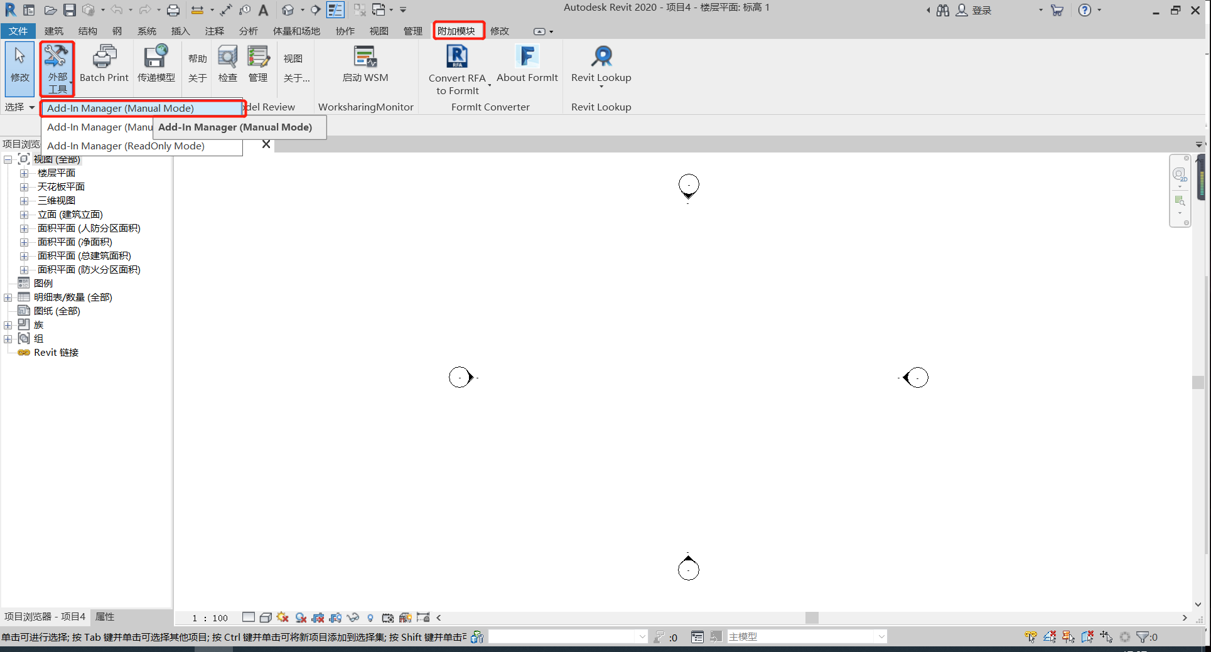Expand the 三维视图 tree node
The width and height of the screenshot is (1211, 652).
24,201
